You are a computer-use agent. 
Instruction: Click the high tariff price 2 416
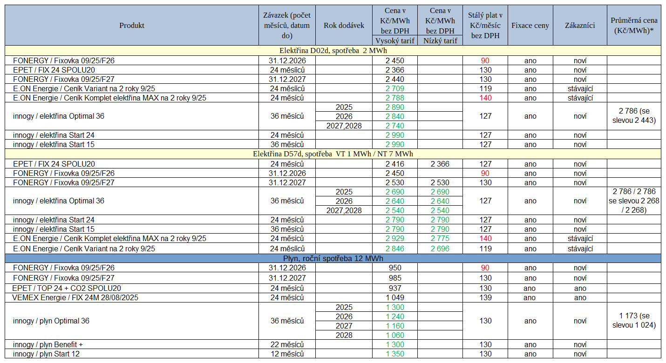(394, 164)
